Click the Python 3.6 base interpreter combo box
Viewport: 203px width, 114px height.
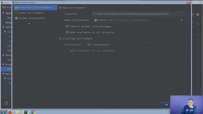pyautogui.click(x=138, y=20)
